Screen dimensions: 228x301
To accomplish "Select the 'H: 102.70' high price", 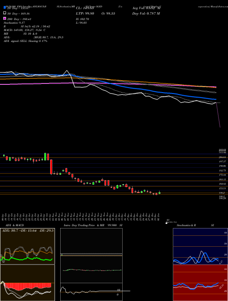I will [83, 19].
